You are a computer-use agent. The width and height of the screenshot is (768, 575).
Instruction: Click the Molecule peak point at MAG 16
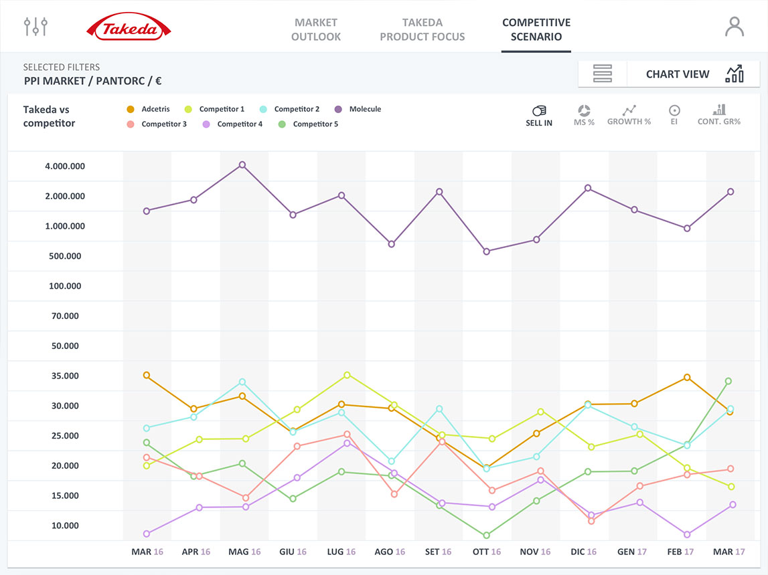(x=242, y=164)
